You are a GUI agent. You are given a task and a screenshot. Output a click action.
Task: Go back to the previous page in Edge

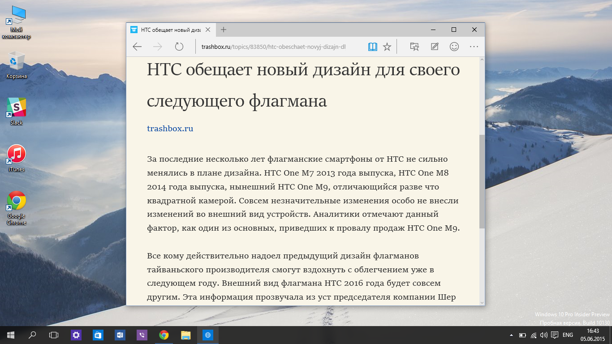pos(137,47)
